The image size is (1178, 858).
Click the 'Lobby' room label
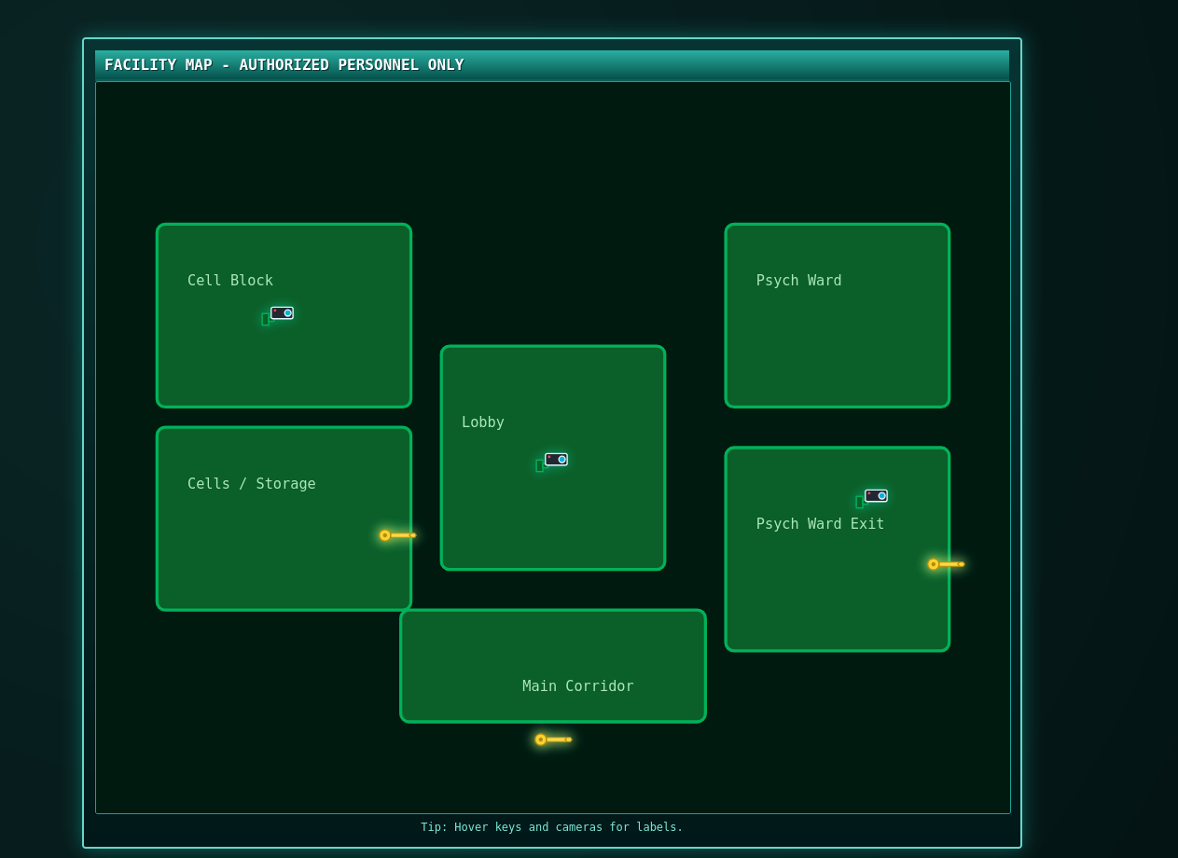[x=482, y=422]
